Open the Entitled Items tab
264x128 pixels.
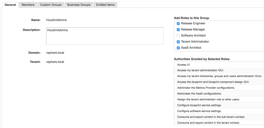[105, 5]
